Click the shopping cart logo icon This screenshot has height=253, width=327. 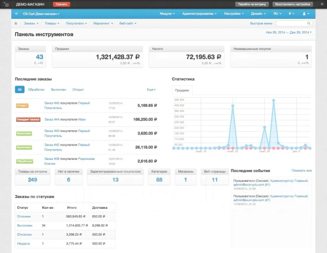pyautogui.click(x=16, y=14)
